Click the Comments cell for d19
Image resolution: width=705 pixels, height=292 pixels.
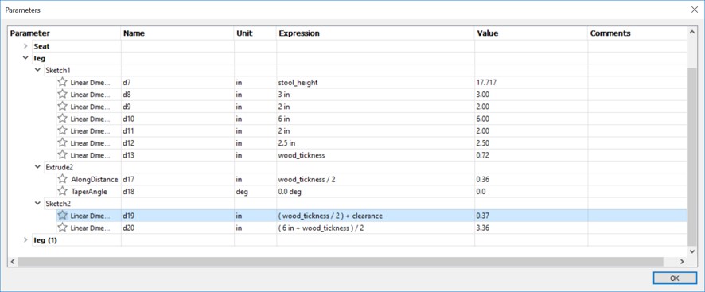click(x=637, y=216)
